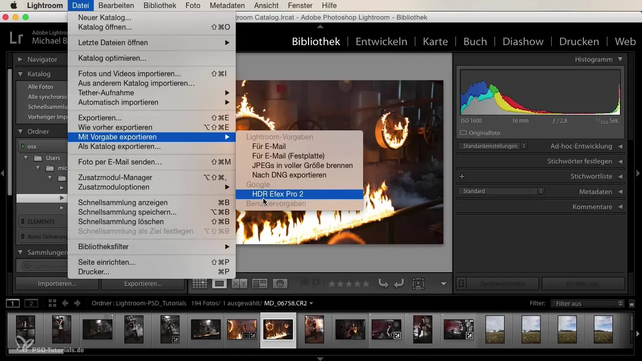Image resolution: width=642 pixels, height=361 pixels.
Task: Click the Importieren button
Action: [57, 284]
